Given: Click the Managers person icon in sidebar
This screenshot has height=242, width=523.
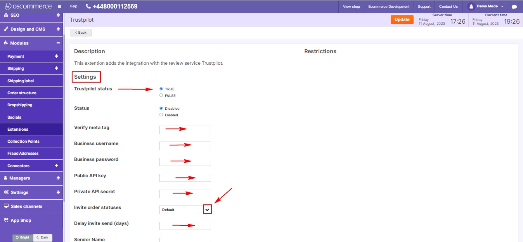Looking at the screenshot, I should pos(5,178).
